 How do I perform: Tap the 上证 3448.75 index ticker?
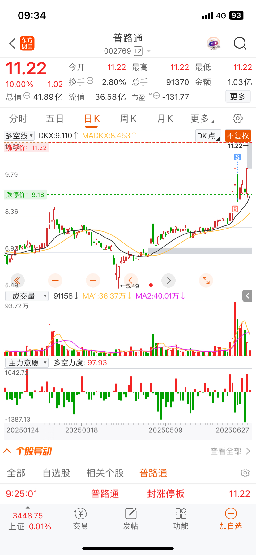click(30, 521)
